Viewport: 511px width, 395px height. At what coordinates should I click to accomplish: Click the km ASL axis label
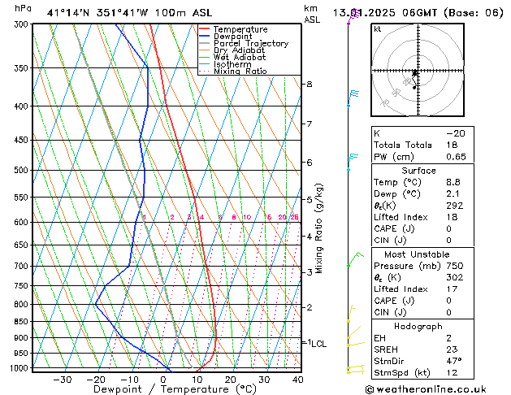pyautogui.click(x=312, y=14)
